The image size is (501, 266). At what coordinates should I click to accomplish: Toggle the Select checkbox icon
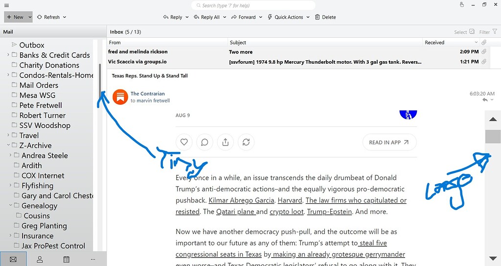tap(472, 31)
